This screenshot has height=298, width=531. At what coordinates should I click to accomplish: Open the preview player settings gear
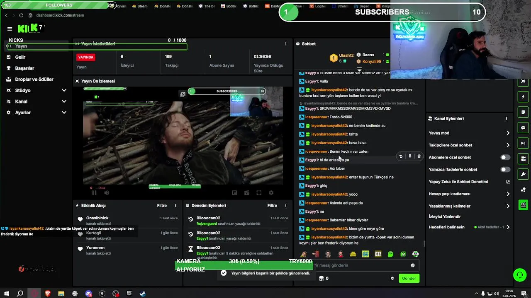coord(271,192)
